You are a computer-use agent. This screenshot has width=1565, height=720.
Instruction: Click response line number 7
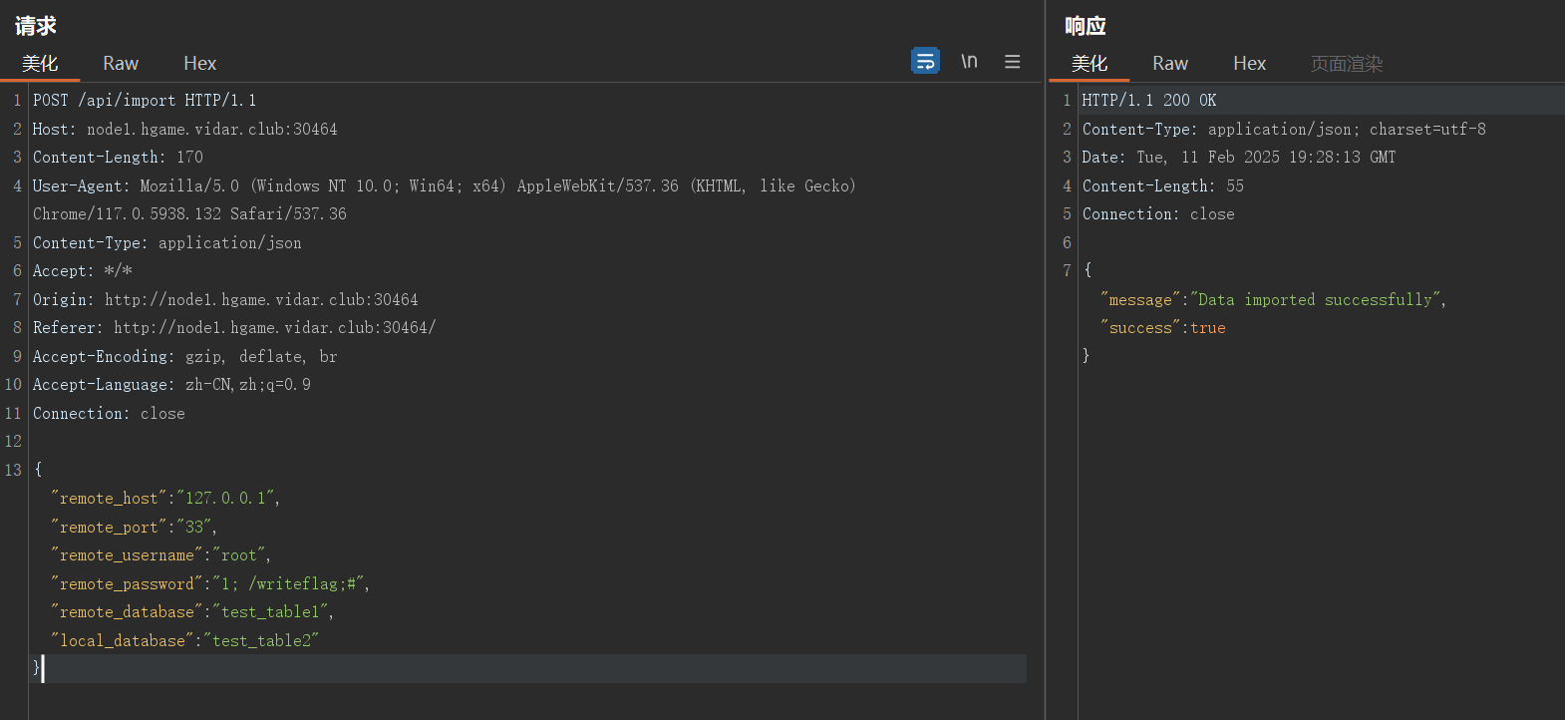tap(1067, 270)
